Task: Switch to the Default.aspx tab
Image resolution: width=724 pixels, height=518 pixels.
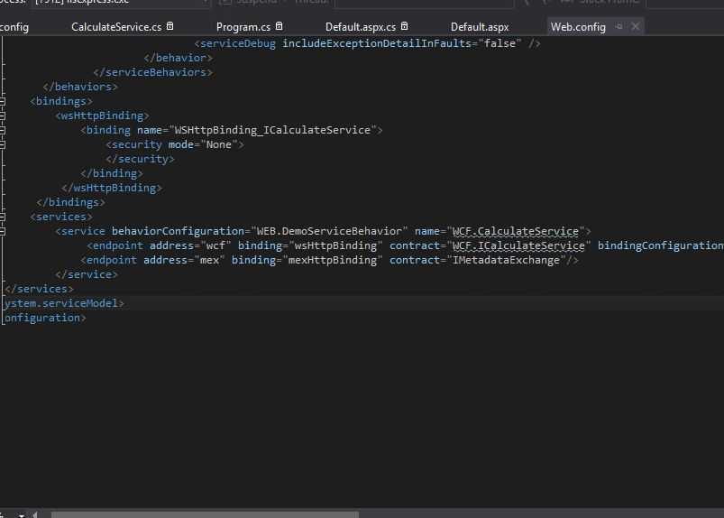Action: (480, 27)
